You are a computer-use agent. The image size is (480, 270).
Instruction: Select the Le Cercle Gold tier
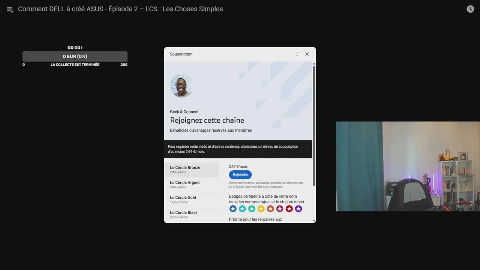pyautogui.click(x=192, y=199)
